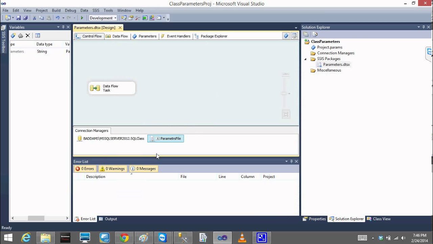Undo the last action
Image resolution: width=433 pixels, height=244 pixels.
58,18
